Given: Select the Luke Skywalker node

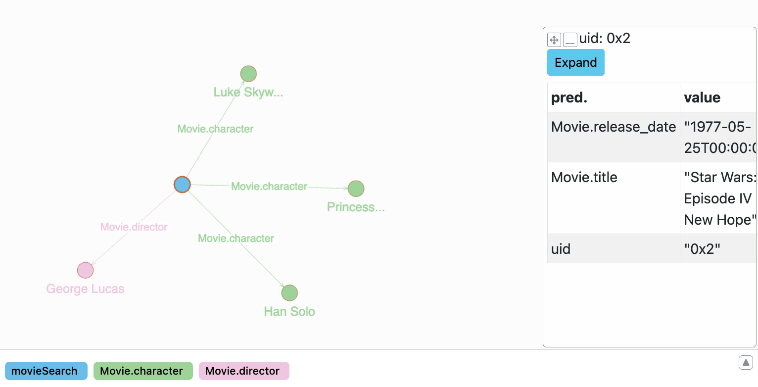Looking at the screenshot, I should tap(248, 73).
